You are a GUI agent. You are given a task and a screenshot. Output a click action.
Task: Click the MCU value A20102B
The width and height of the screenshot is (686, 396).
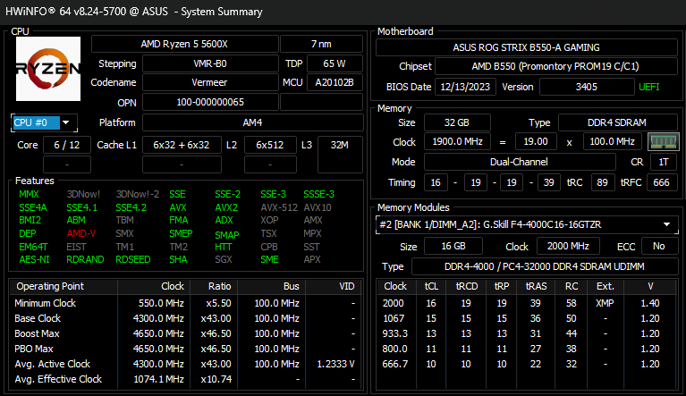(x=335, y=82)
